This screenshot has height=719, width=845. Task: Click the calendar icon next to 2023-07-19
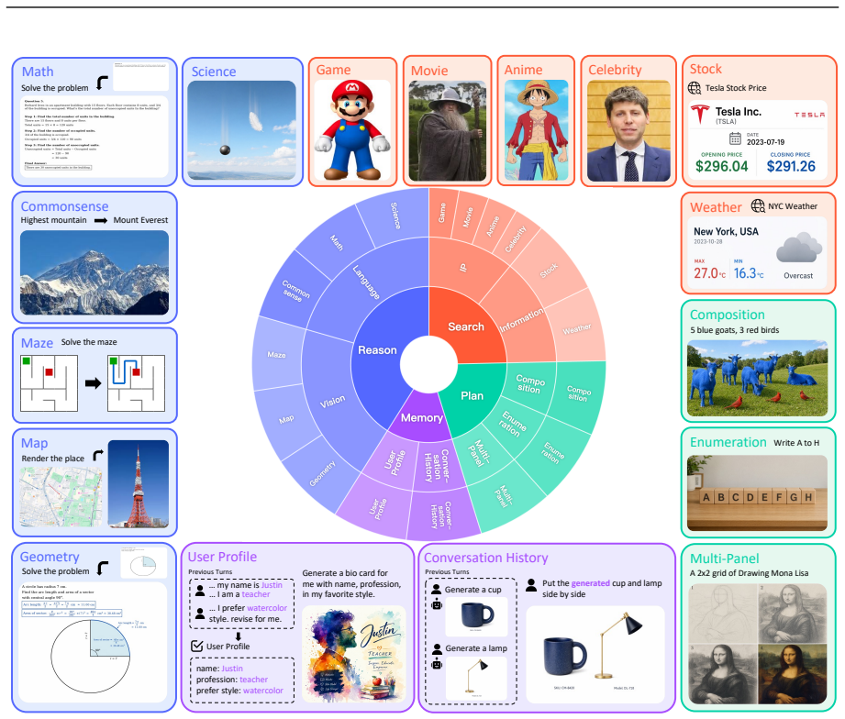point(735,139)
